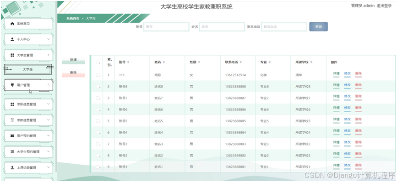Viewport: 397px width, 182px height.
Task: Click the 清华 school cell
Action: tap(299, 75)
